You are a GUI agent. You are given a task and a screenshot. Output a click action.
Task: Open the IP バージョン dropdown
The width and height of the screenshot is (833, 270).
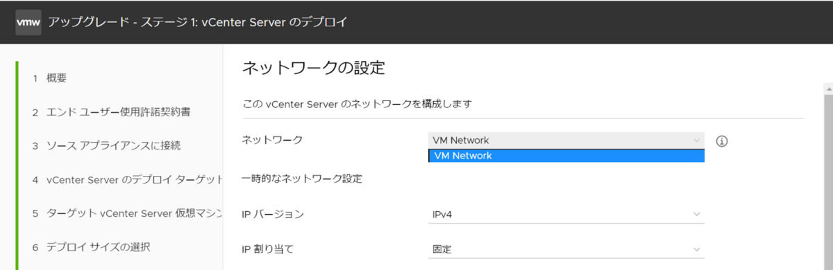coord(566,215)
